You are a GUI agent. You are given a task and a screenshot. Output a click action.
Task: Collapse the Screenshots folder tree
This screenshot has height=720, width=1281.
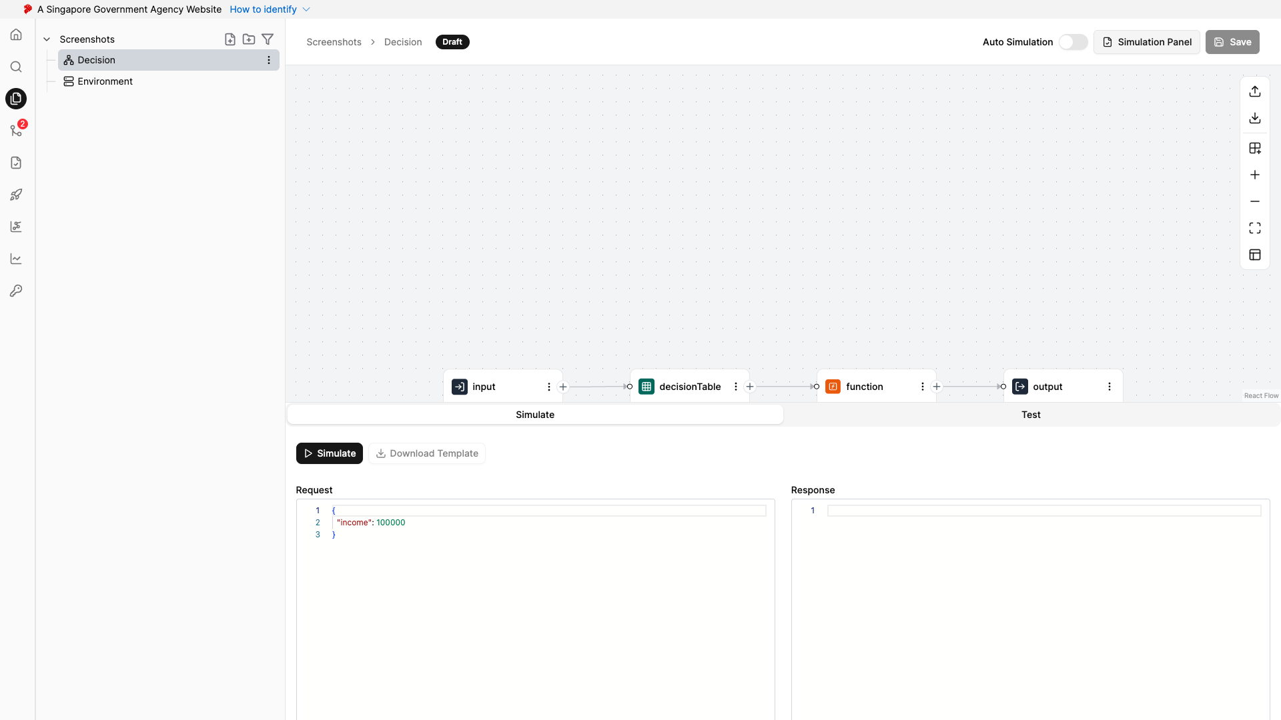[x=47, y=39]
